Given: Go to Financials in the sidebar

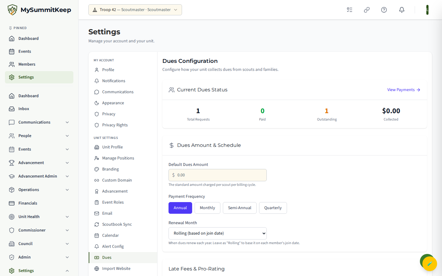Looking at the screenshot, I should click(39, 203).
